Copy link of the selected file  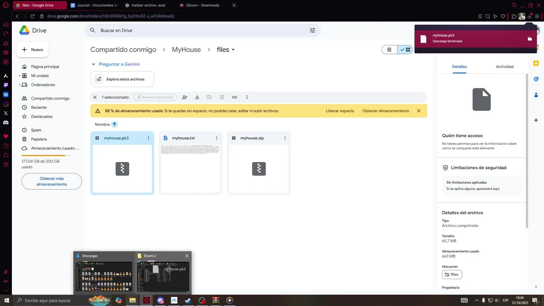(235, 97)
